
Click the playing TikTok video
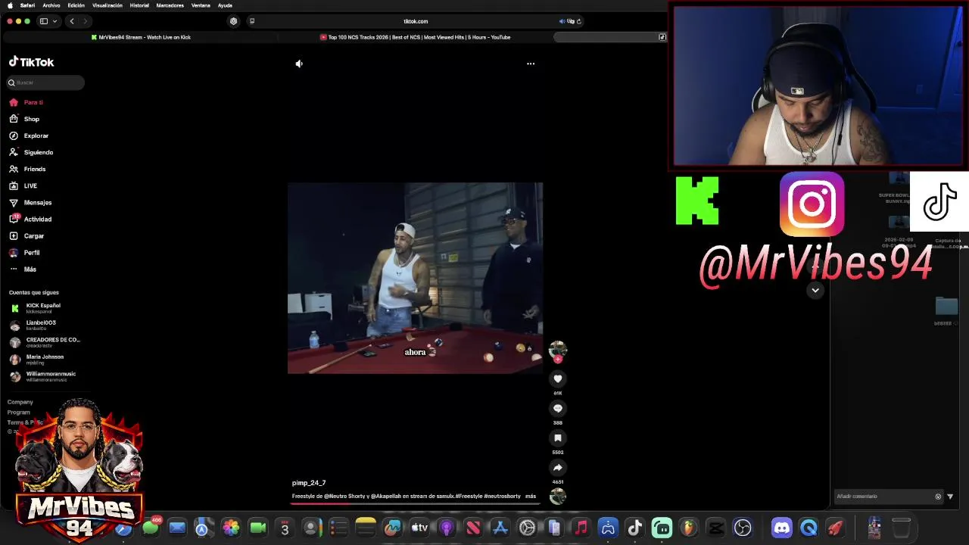(x=415, y=278)
